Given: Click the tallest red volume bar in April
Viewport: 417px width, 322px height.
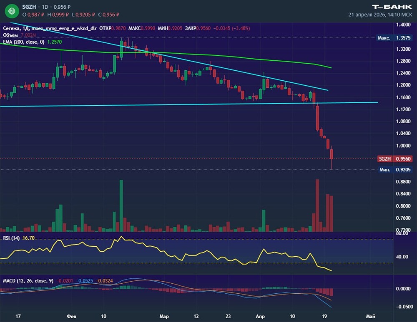Looking at the screenshot, I should tap(317, 206).
